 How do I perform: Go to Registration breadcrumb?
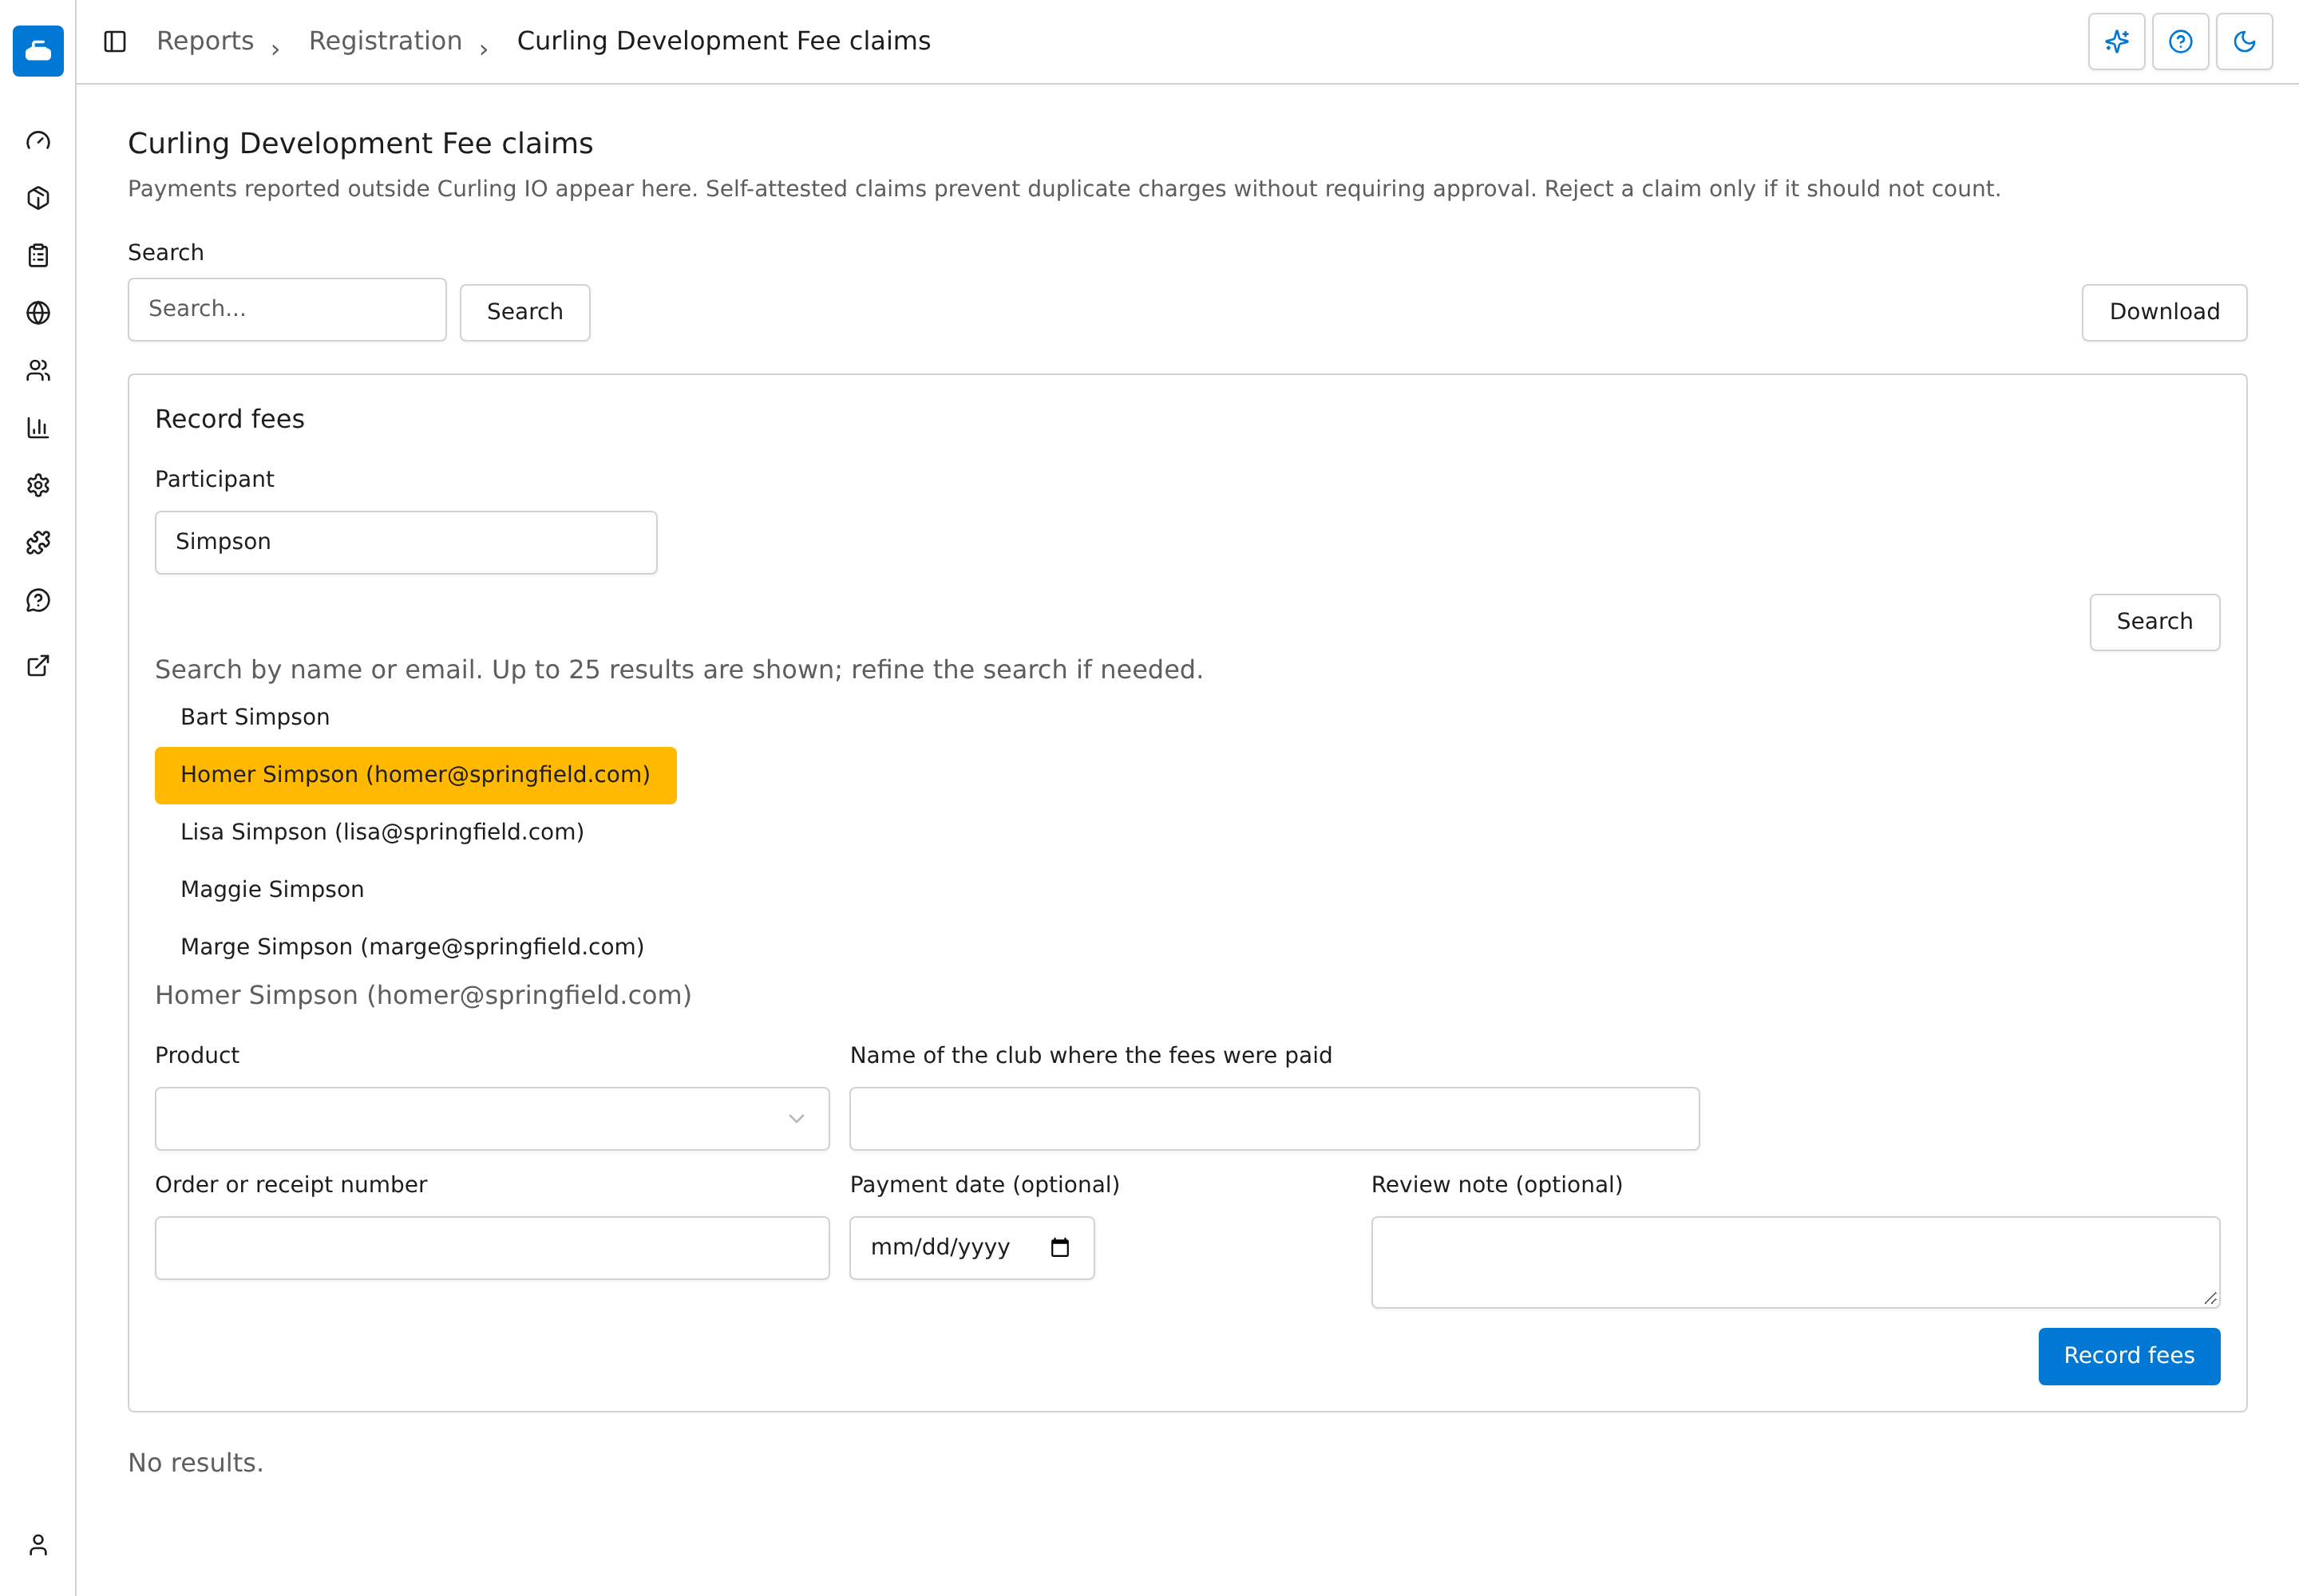tap(386, 41)
